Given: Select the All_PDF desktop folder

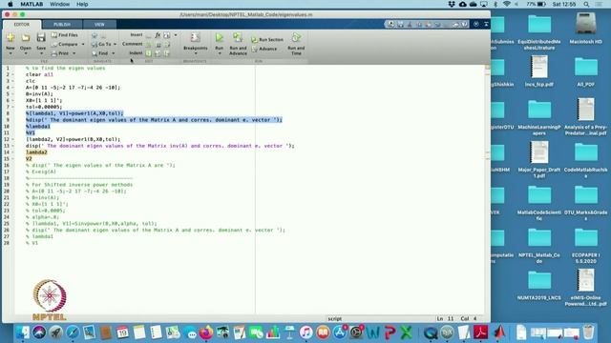Looking at the screenshot, I should (x=585, y=71).
